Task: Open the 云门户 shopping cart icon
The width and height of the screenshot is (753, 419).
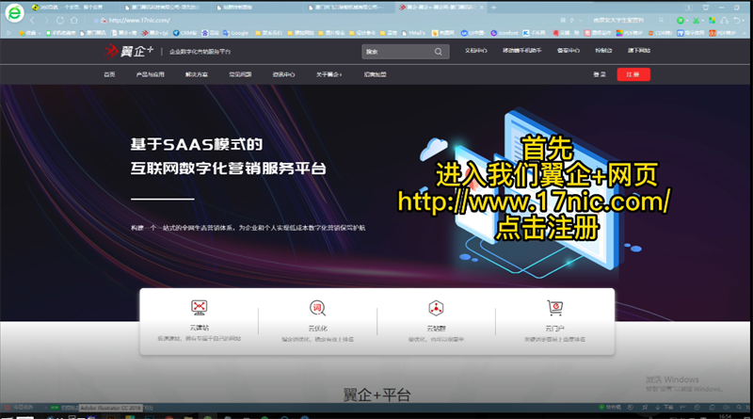Action: tap(554, 308)
